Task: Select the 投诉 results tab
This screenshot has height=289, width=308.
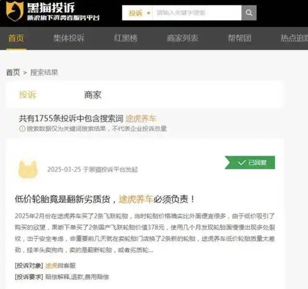Action: pyautogui.click(x=28, y=95)
